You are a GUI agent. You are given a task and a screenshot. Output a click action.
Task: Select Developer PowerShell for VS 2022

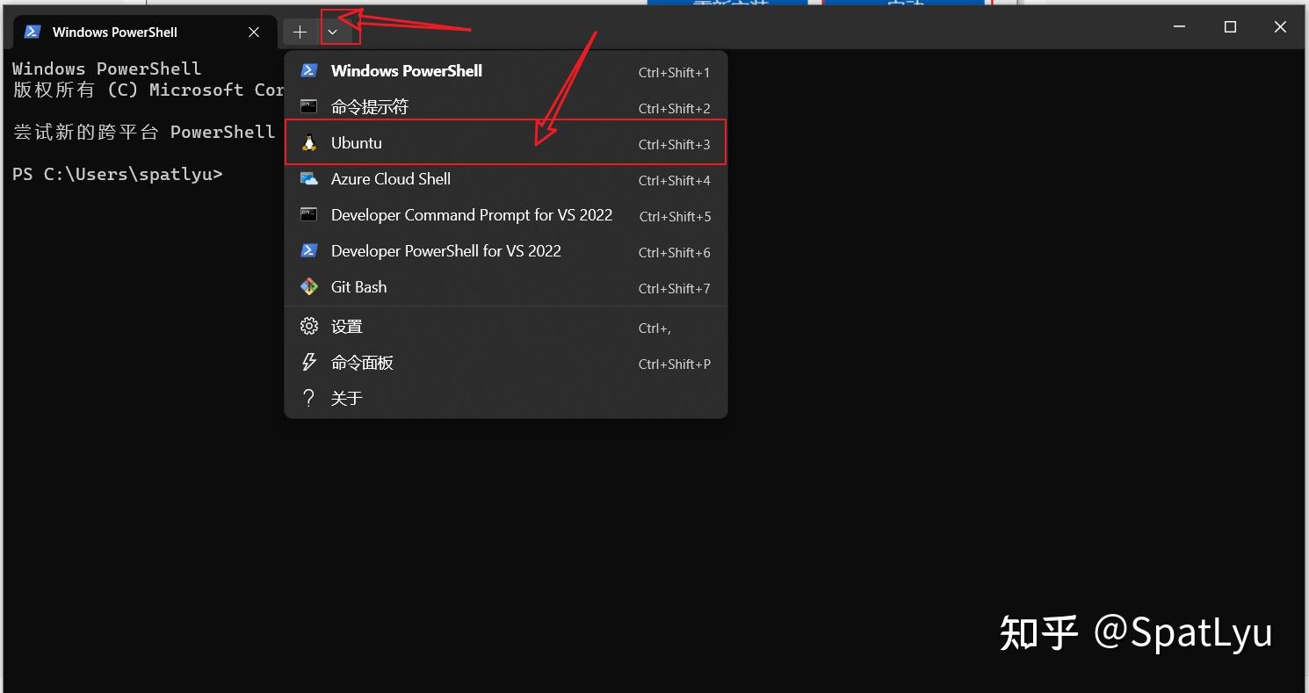445,250
